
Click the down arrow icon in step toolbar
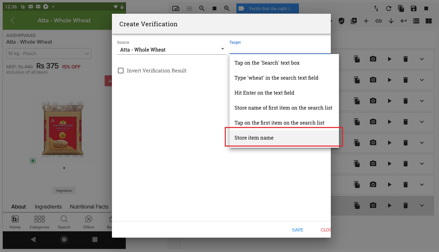click(x=391, y=21)
